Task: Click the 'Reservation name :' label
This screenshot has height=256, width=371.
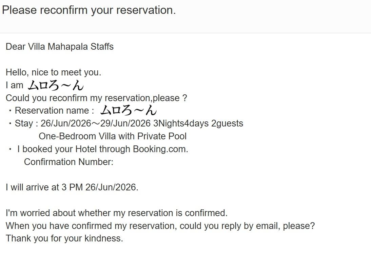Action: pos(54,111)
